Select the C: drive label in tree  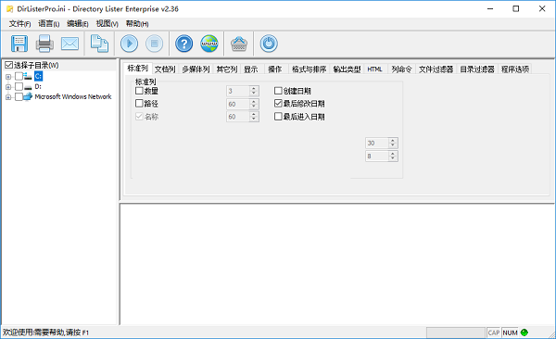[x=38, y=76]
